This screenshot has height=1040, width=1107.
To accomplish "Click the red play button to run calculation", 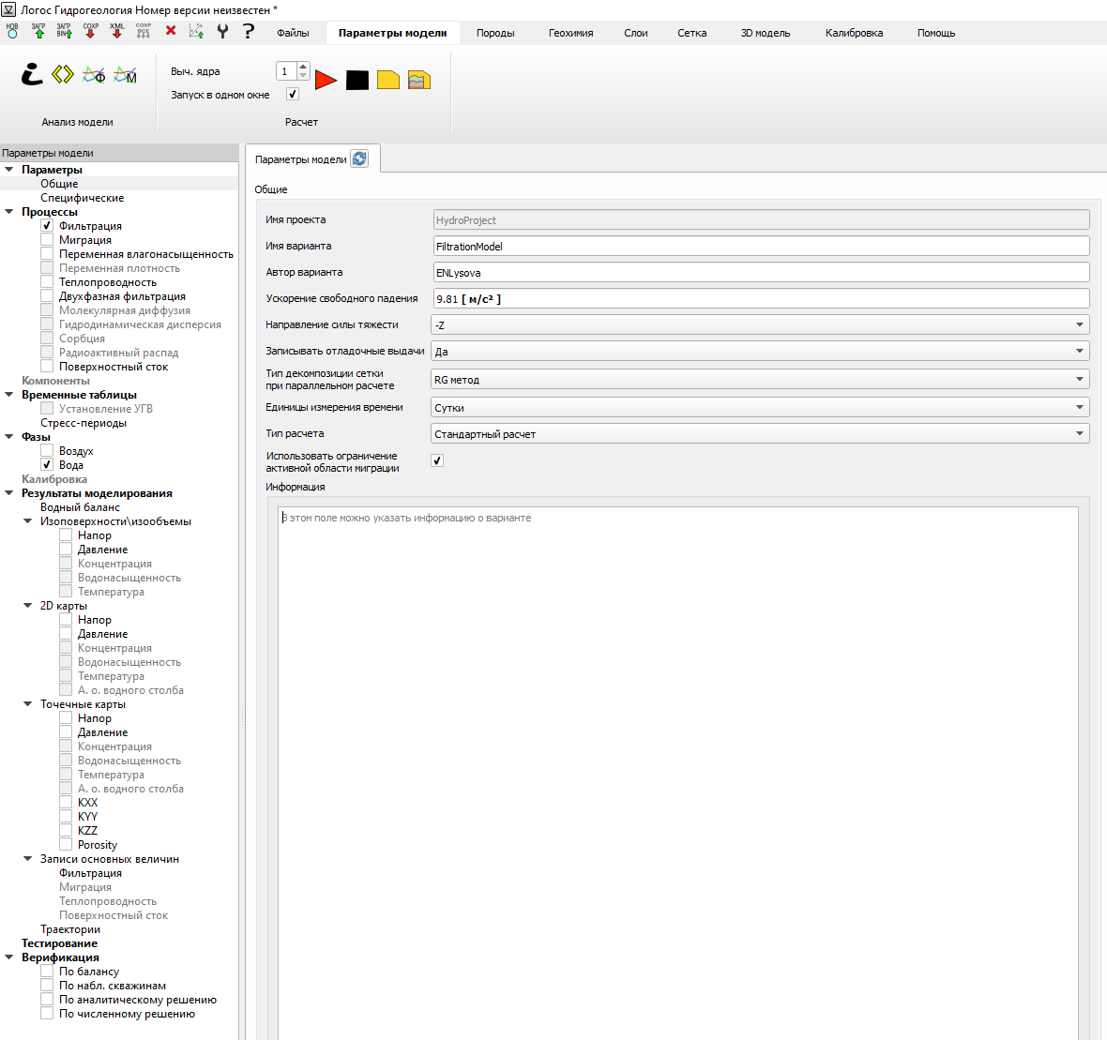I will point(326,80).
